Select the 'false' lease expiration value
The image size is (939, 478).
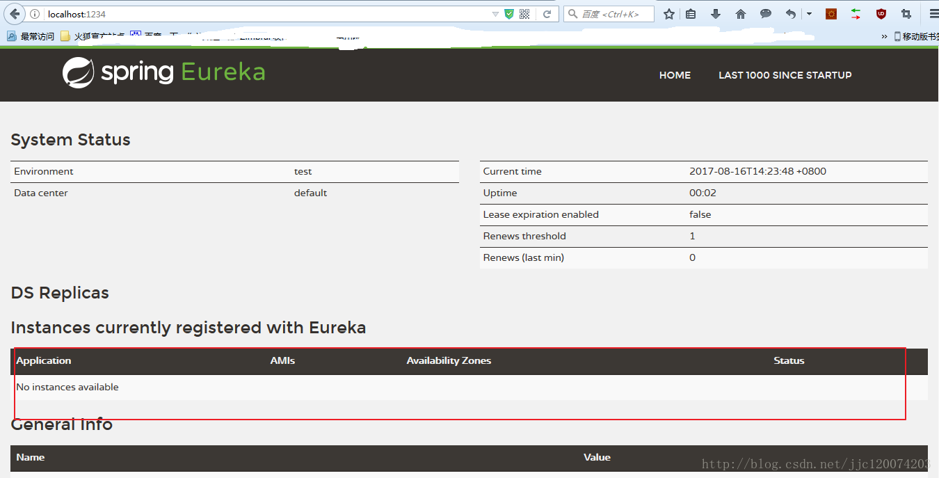700,214
